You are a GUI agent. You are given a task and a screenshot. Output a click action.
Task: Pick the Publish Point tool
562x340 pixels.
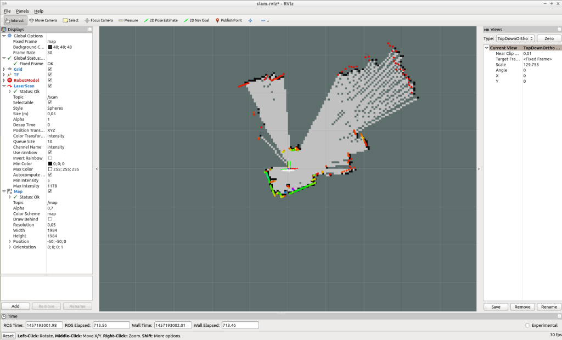coord(229,20)
